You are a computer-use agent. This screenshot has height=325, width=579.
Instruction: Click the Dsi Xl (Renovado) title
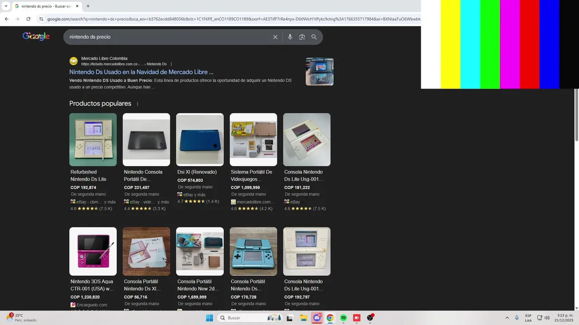click(x=197, y=172)
